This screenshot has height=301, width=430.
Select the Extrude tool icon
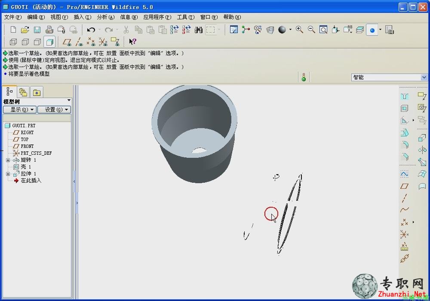pyautogui.click(x=422, y=138)
